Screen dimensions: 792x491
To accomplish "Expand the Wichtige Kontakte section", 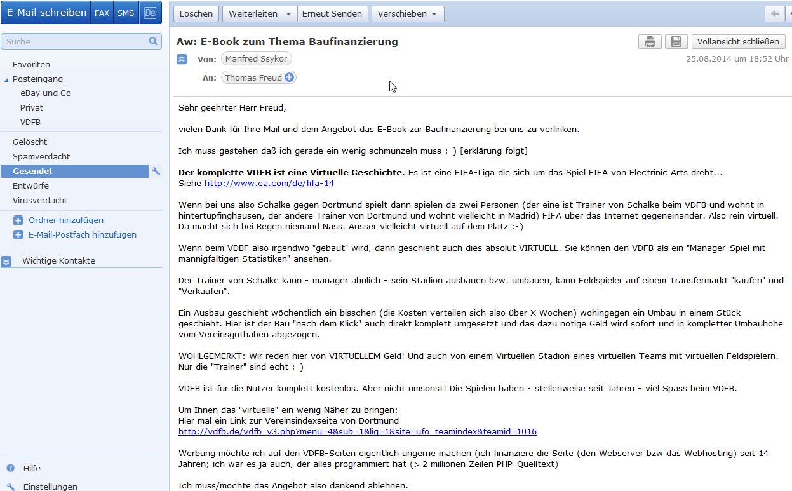I will (x=6, y=261).
